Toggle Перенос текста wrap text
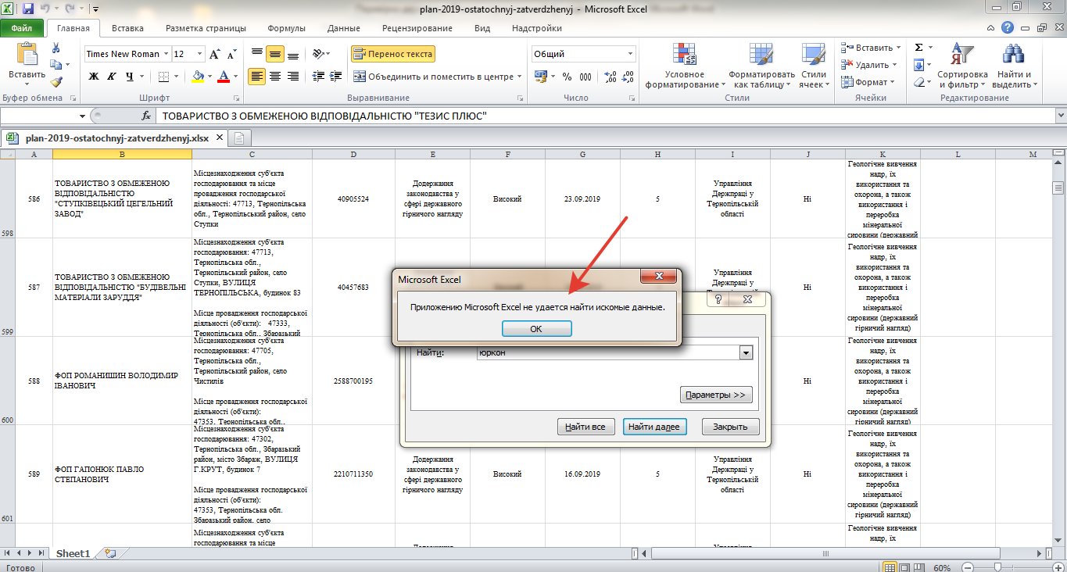The image size is (1067, 572). pyautogui.click(x=392, y=54)
